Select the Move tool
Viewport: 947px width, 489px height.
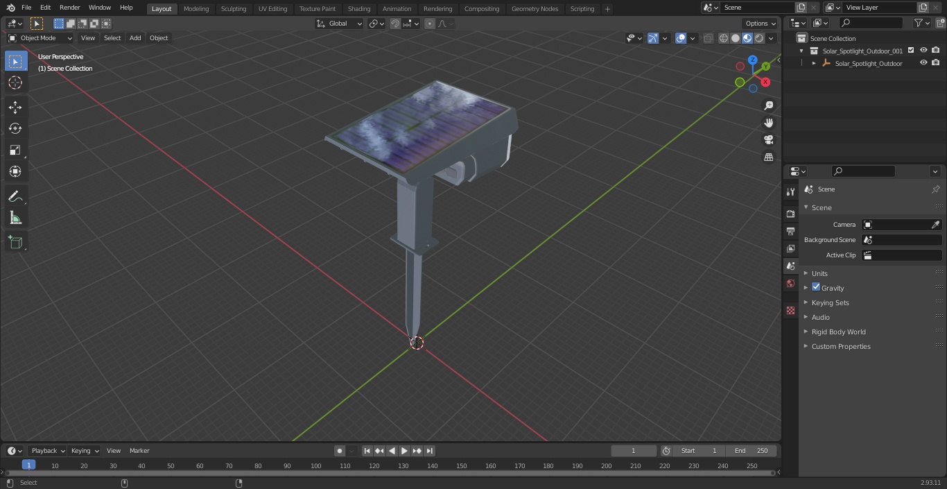[15, 108]
